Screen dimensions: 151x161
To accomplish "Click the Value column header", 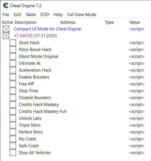I will click(x=140, y=22).
